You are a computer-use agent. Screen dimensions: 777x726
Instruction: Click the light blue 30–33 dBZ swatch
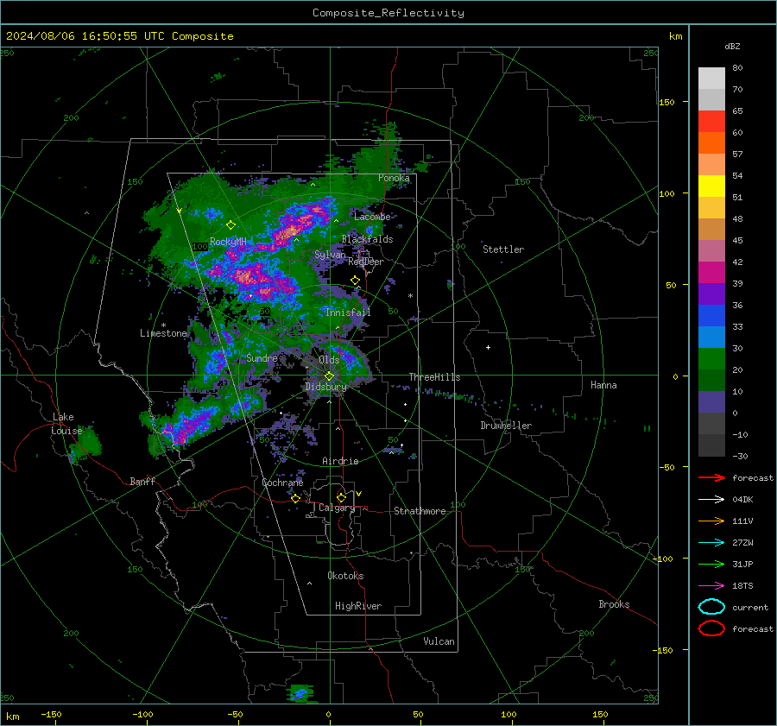[711, 337]
